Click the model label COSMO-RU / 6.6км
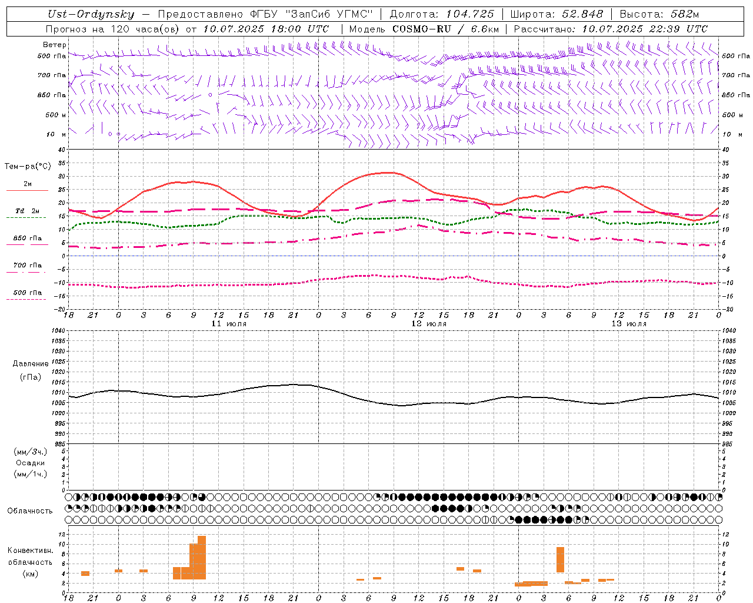 [x=445, y=29]
